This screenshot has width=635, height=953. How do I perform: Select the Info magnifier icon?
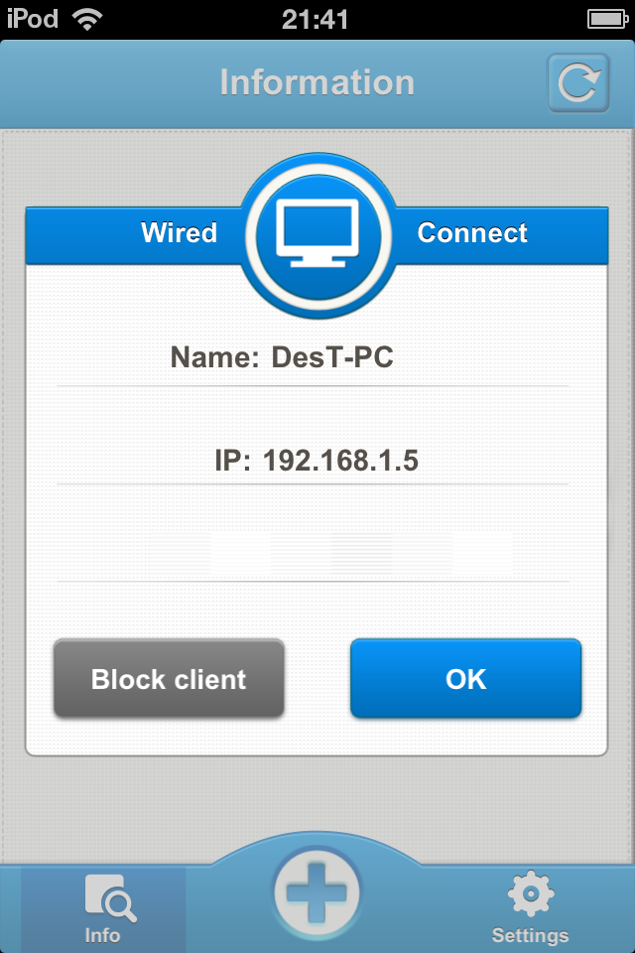[x=110, y=897]
